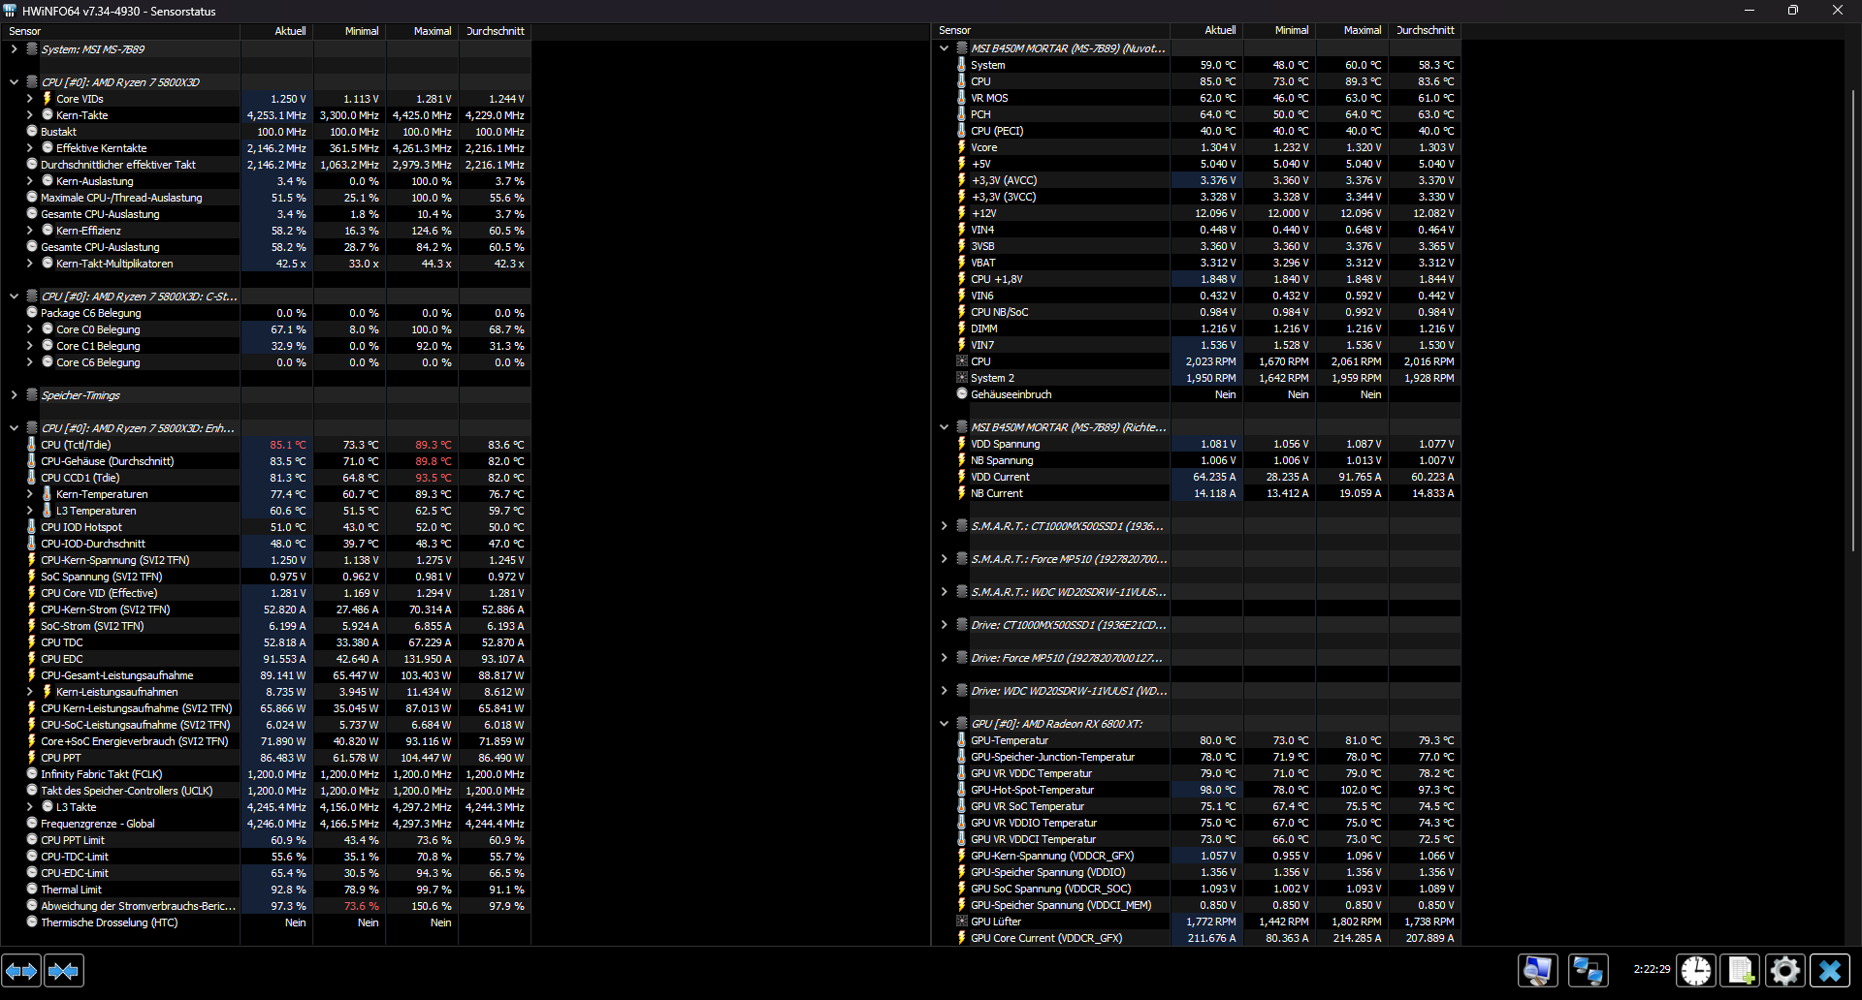Select the GPU Lüfter fan row
This screenshot has width=1862, height=1000.
[1197, 922]
